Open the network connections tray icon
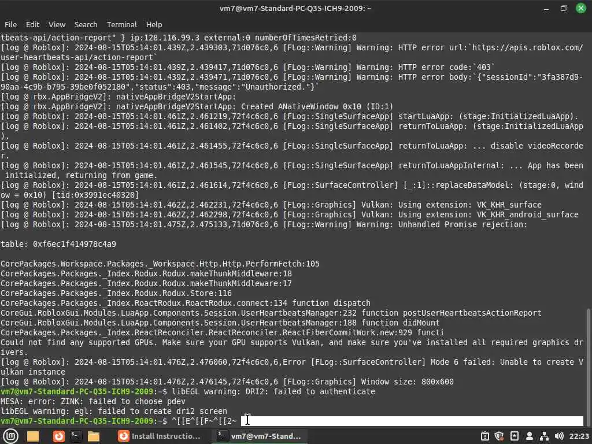Viewport: 592px width, 444px height. click(544, 436)
